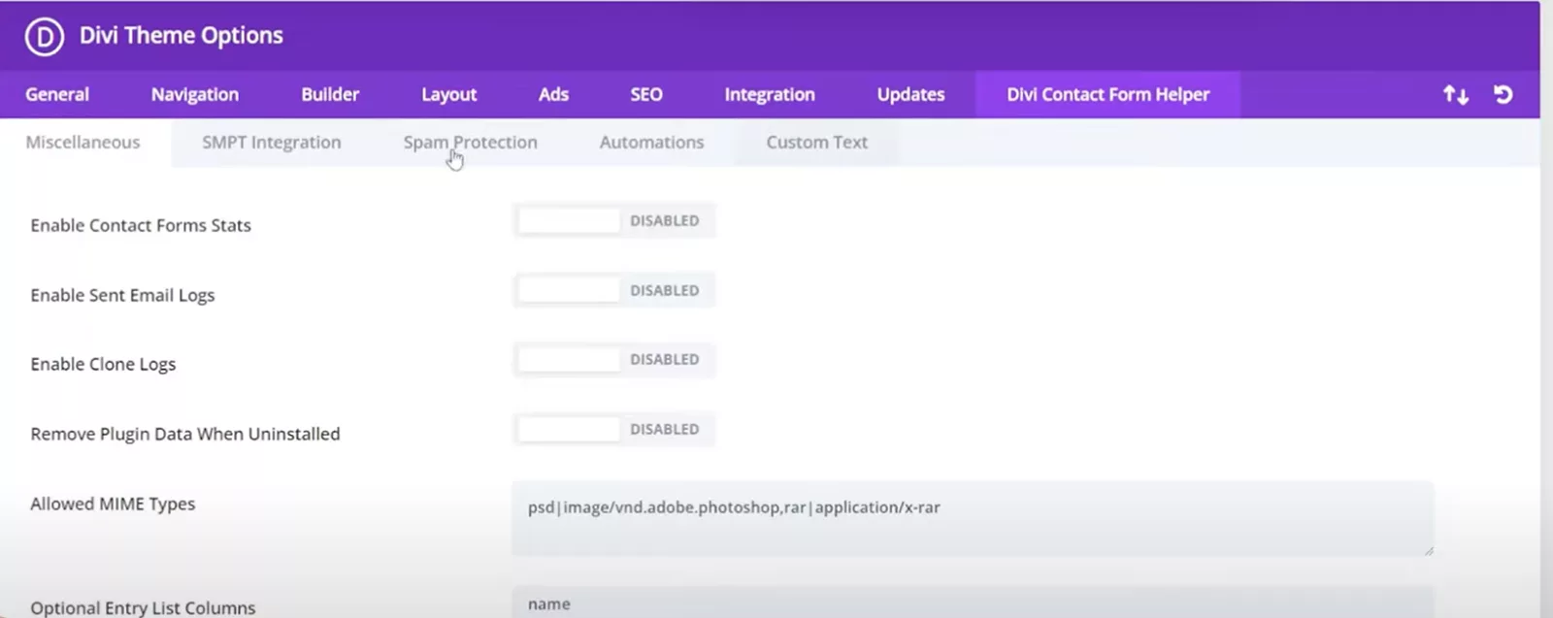1553x618 pixels.
Task: Open the Navigation tab
Action: (195, 94)
